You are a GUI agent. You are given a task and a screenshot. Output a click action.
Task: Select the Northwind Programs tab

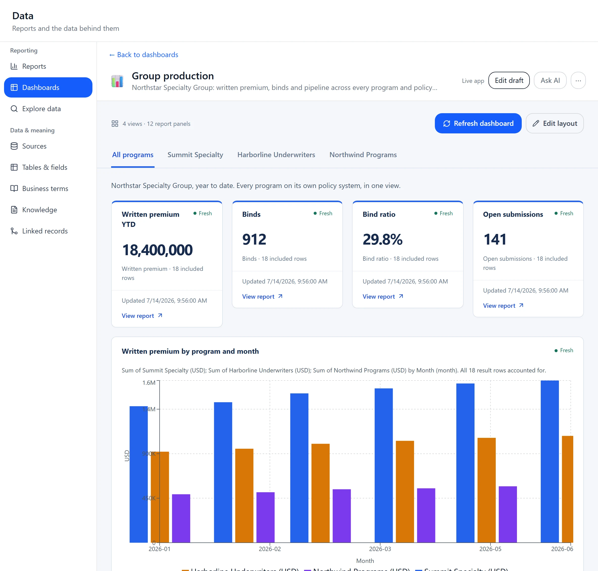click(363, 155)
